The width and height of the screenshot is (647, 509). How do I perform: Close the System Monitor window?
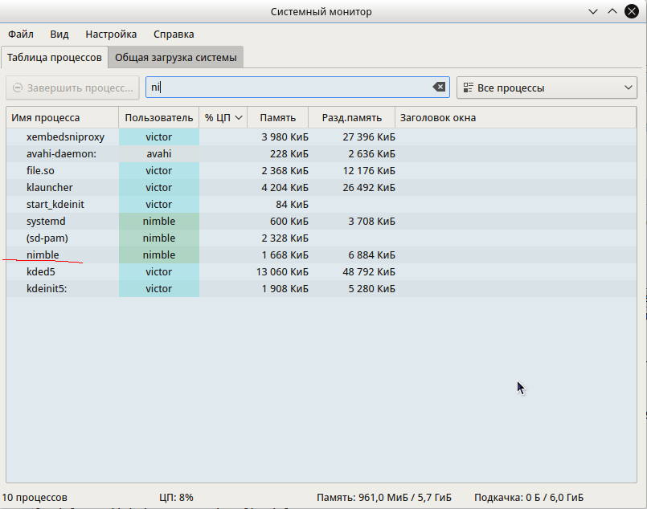tap(631, 11)
